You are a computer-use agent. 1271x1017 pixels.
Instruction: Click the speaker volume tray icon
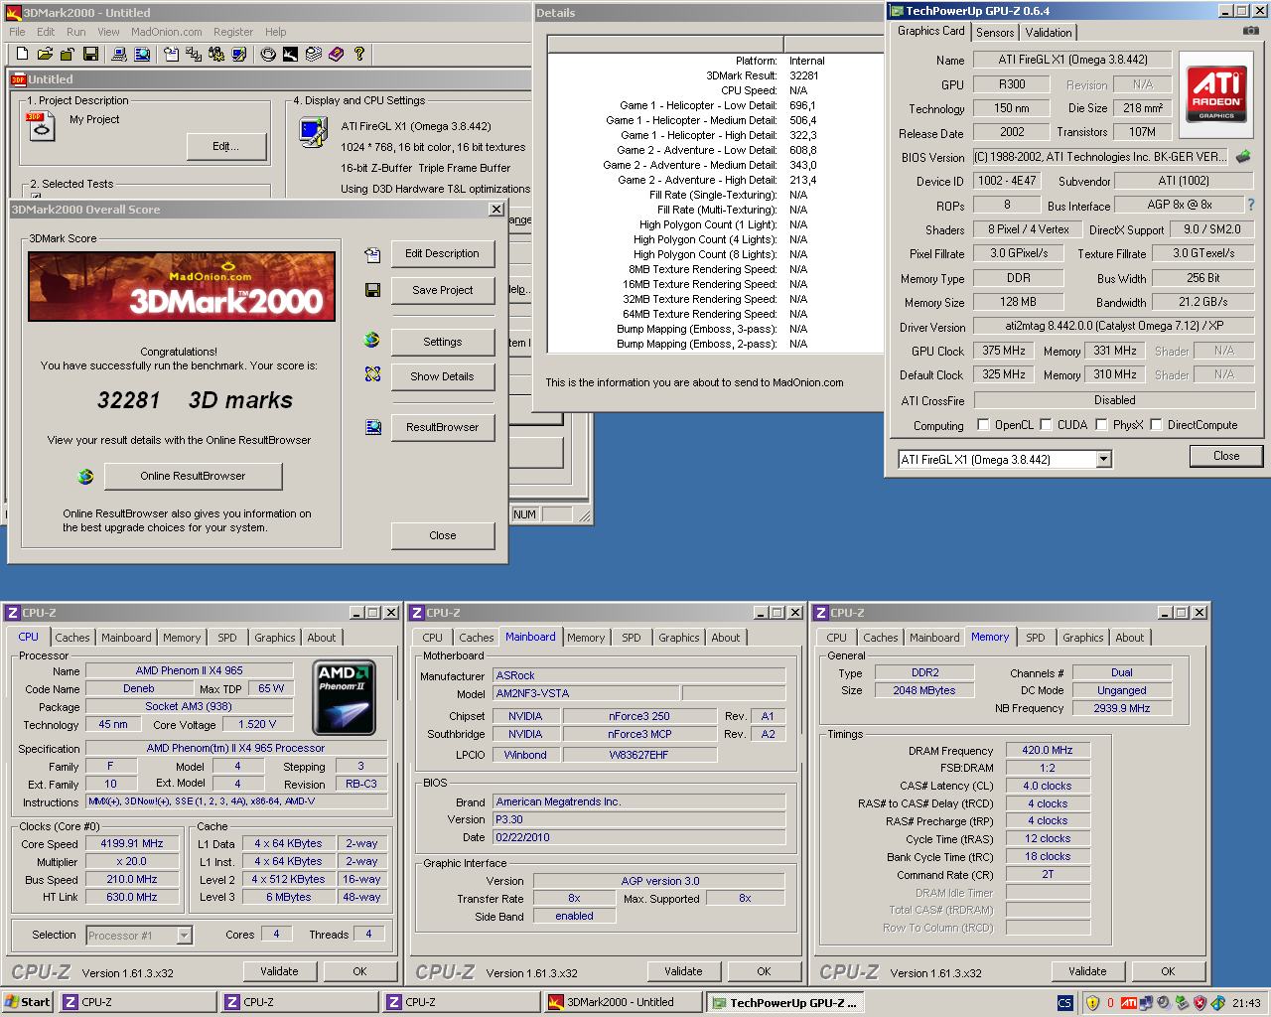(1164, 1002)
